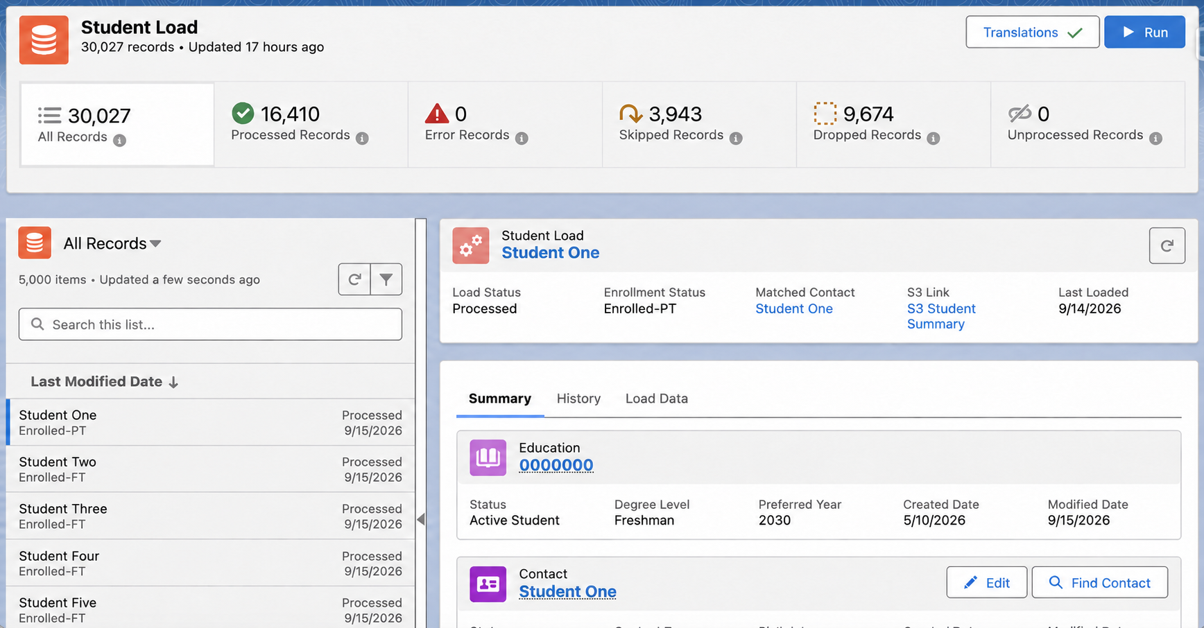Open the Matched Contact Student One link
The width and height of the screenshot is (1204, 628).
point(794,309)
